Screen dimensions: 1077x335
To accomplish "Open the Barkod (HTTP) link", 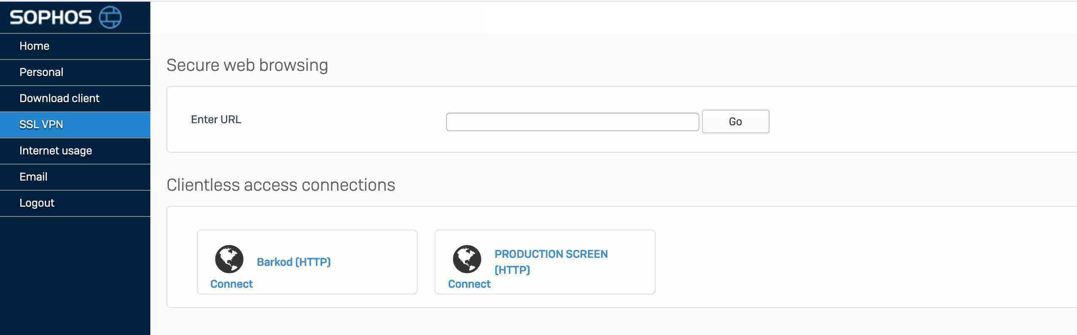I will (294, 262).
